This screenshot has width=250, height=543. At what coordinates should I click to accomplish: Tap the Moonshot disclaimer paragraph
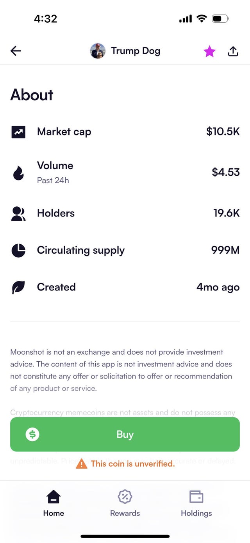[x=121, y=370]
